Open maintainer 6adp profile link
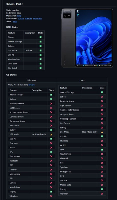Viewport: 117px width, 200px height. pos(19,16)
